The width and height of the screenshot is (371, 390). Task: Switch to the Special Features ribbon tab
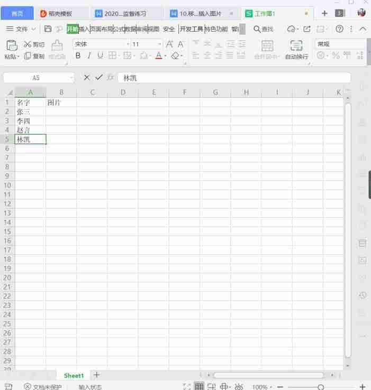[216, 29]
